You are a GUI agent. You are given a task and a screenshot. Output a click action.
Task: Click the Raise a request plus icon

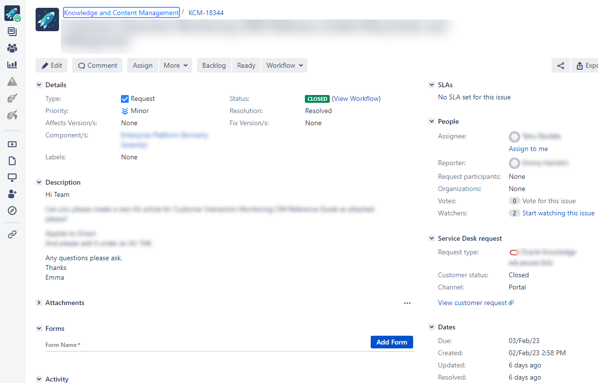(12, 144)
